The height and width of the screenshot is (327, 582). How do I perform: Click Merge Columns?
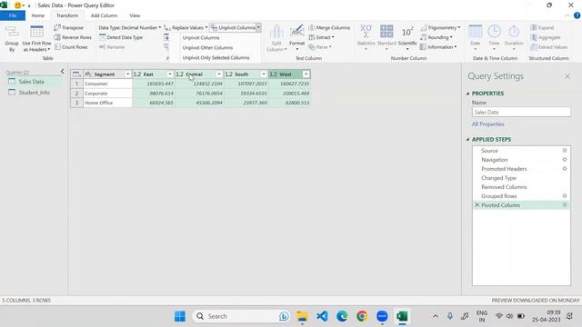pyautogui.click(x=329, y=28)
